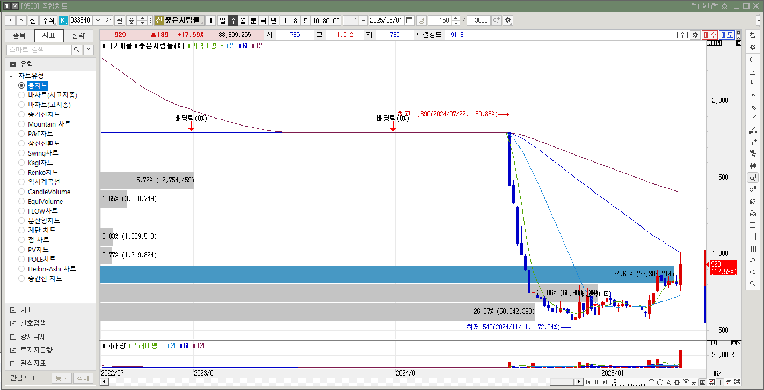This screenshot has width=764, height=390.
Task: Pause playback in bottom bar
Action: tap(596, 382)
